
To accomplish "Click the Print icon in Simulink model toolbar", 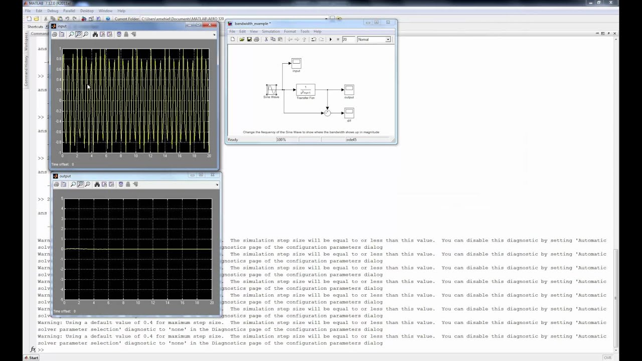I will tap(256, 39).
